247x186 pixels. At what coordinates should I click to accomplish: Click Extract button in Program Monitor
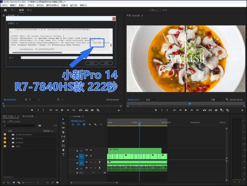(210, 110)
